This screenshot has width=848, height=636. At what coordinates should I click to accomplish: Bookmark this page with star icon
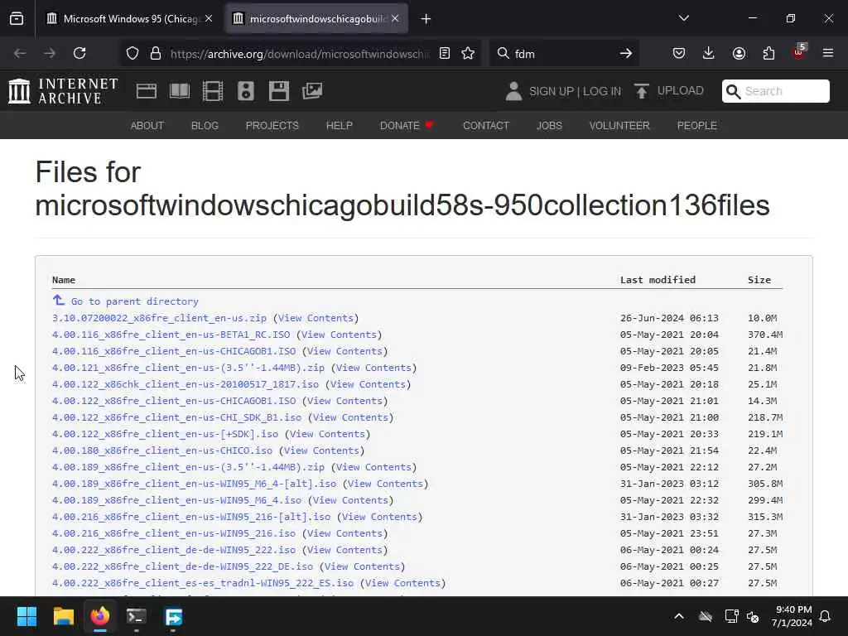tap(468, 53)
